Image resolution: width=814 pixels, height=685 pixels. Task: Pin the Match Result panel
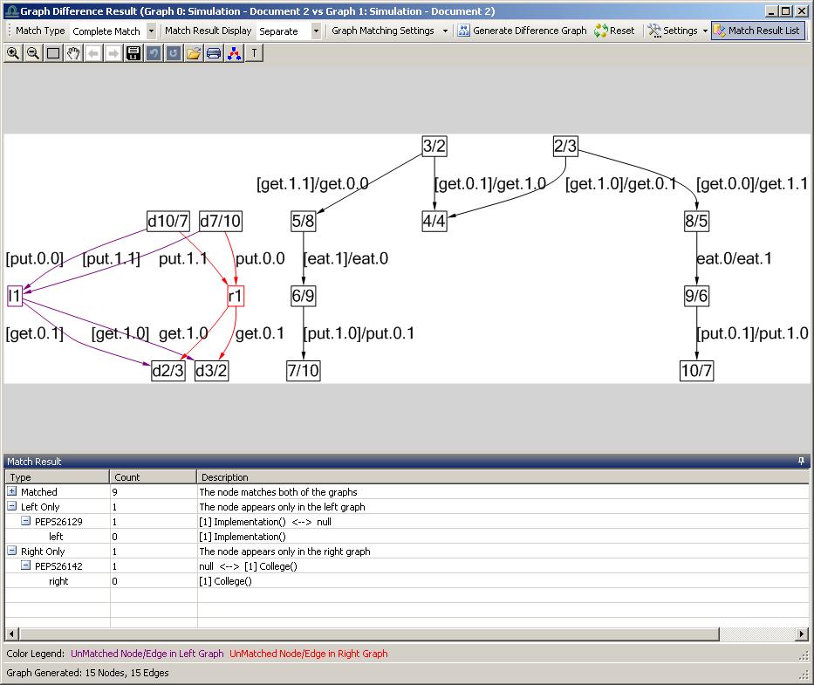[801, 461]
